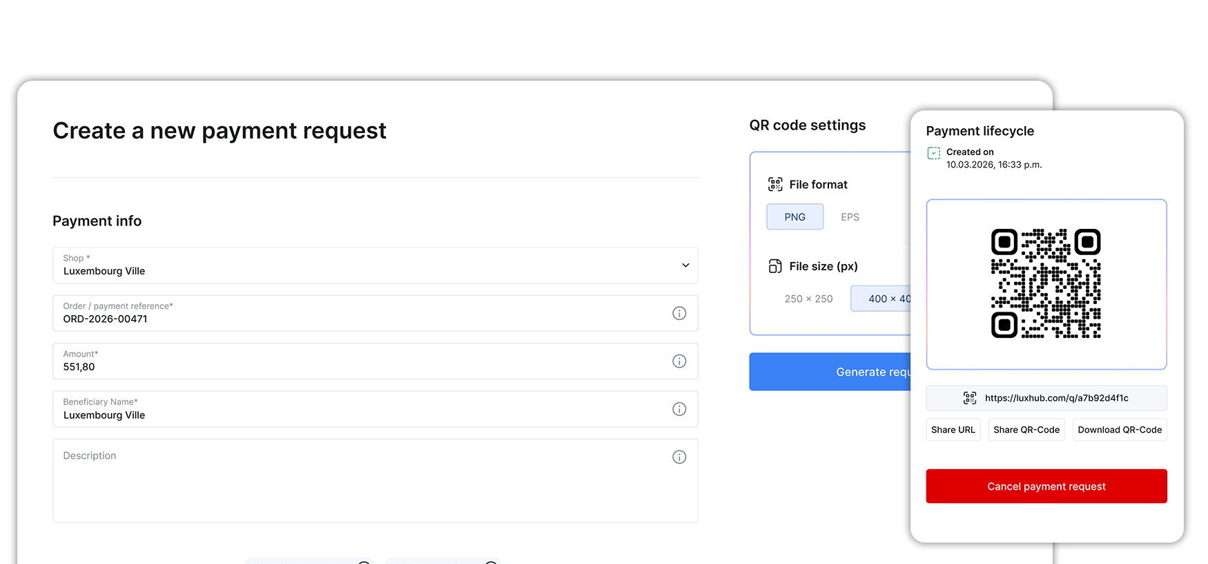Click Share QR-Code button

1026,430
